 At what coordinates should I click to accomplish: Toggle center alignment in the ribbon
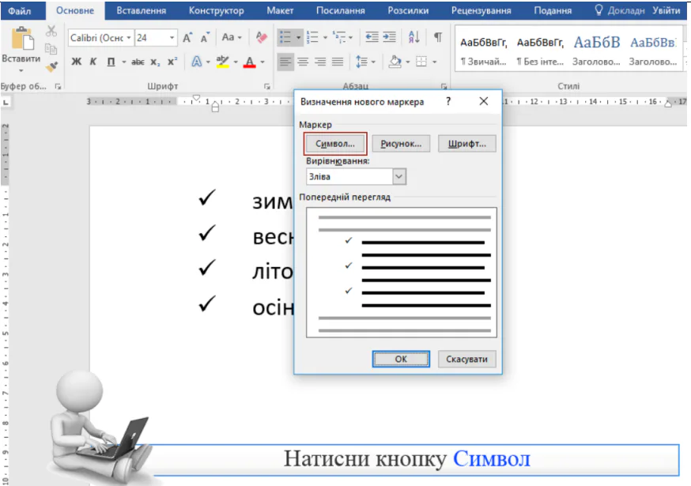[303, 62]
